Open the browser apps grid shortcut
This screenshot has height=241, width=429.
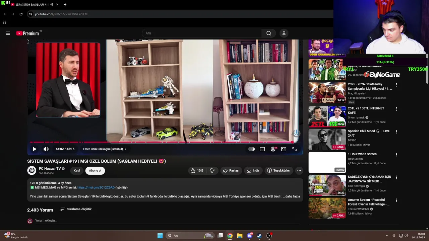pos(4,22)
